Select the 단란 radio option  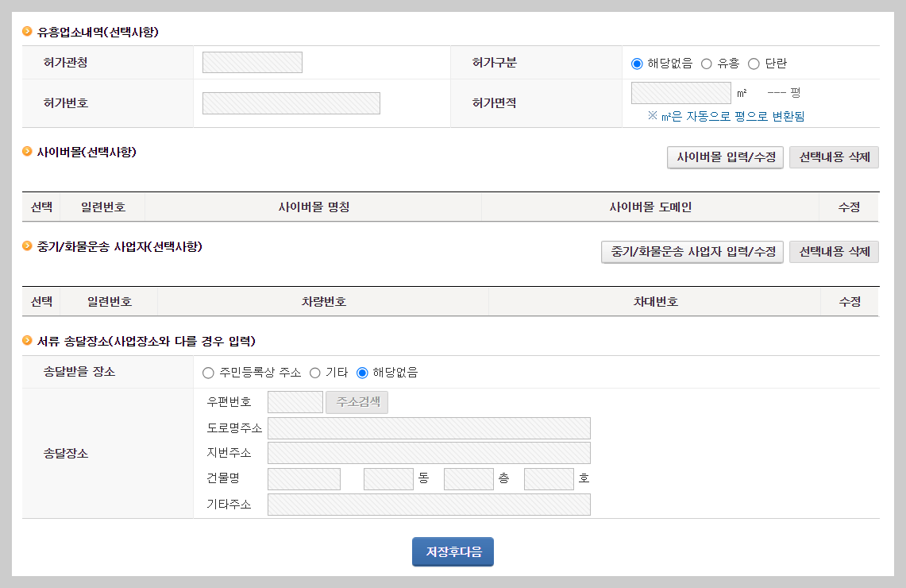[x=754, y=62]
